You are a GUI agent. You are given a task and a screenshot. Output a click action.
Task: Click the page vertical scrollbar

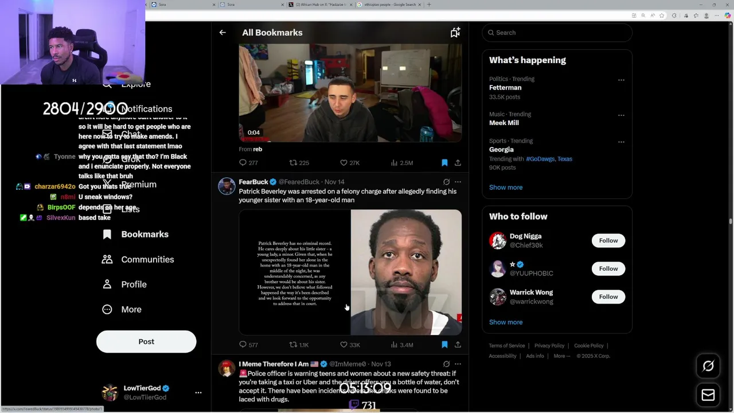coord(731,221)
